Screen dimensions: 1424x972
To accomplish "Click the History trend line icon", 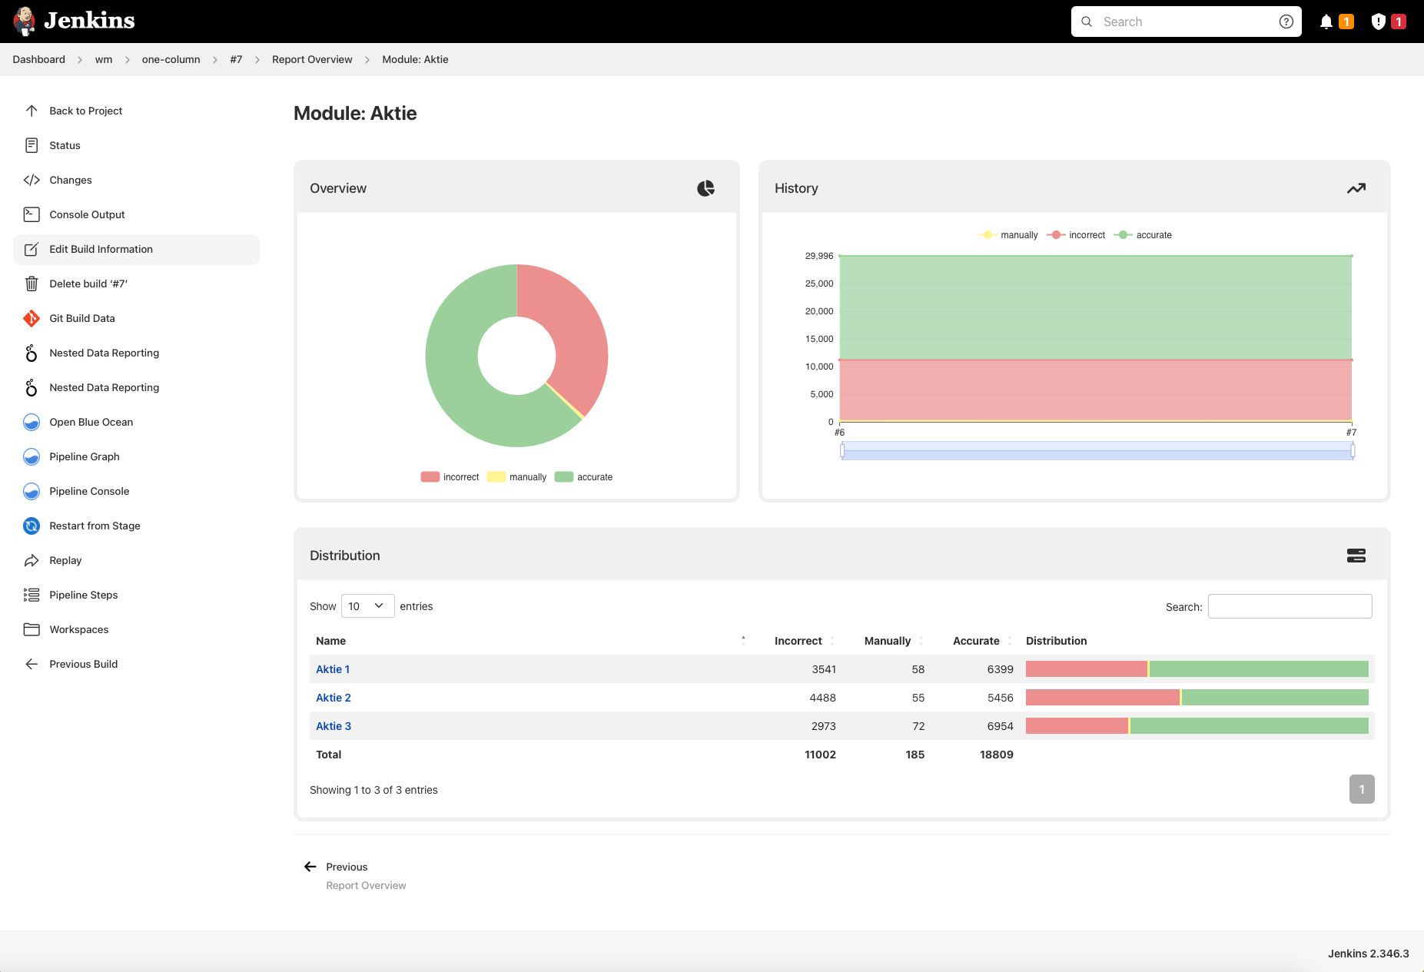I will coord(1356,188).
